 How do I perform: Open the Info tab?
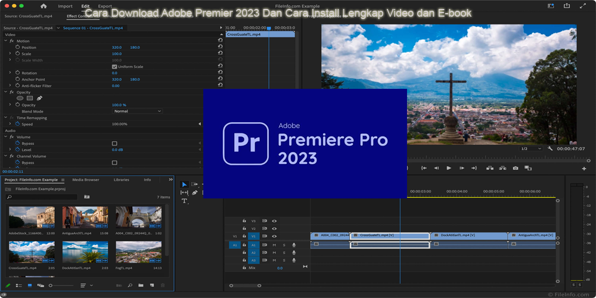[x=147, y=180]
